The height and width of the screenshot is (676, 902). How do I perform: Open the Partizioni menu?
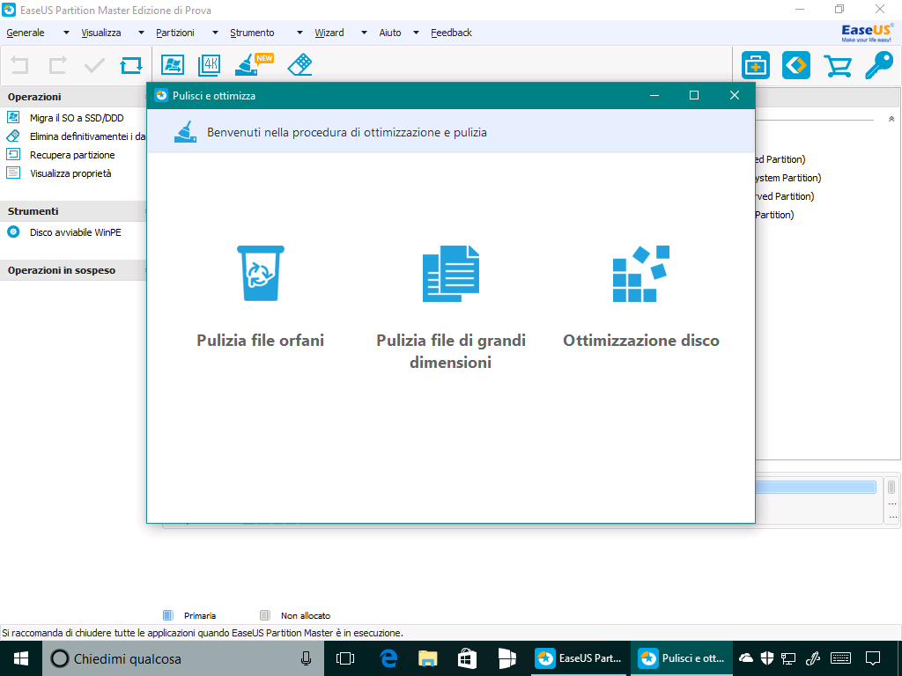(x=175, y=33)
